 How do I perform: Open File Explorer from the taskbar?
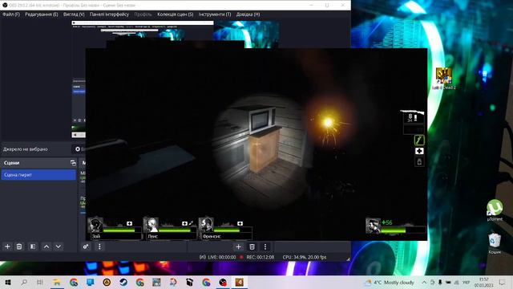tap(57, 282)
